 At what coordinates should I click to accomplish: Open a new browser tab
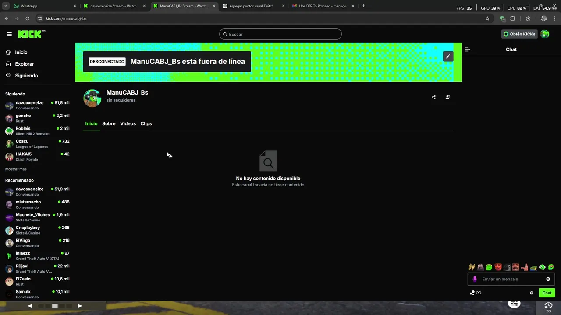pyautogui.click(x=363, y=6)
